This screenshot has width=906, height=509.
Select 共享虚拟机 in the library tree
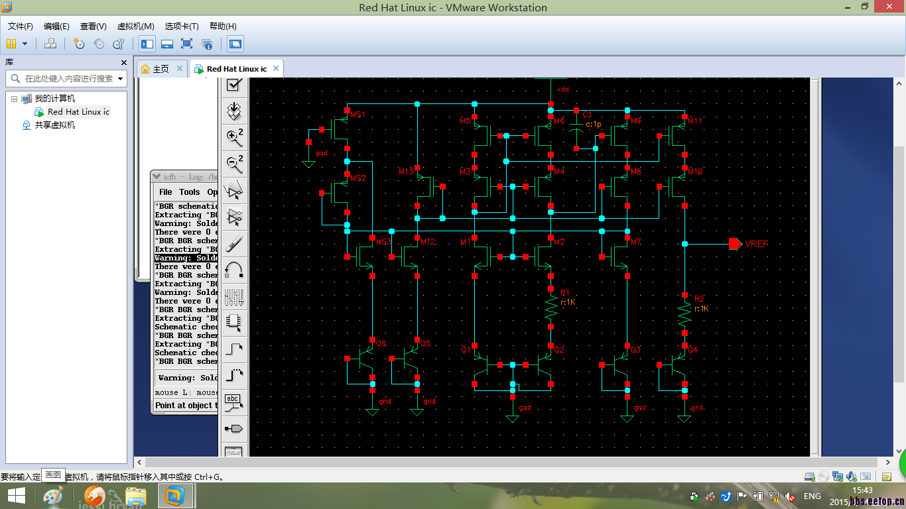coord(54,125)
